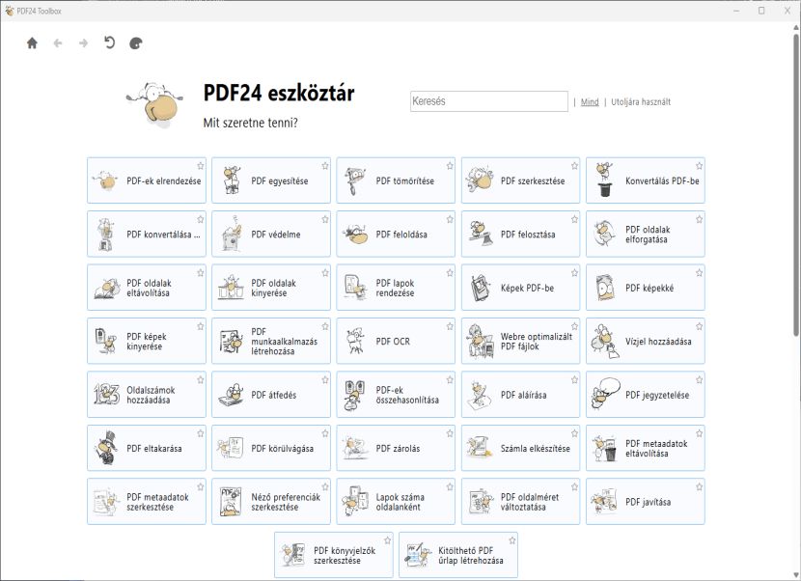Open the PDF feloldása tool
The width and height of the screenshot is (801, 581).
point(396,234)
